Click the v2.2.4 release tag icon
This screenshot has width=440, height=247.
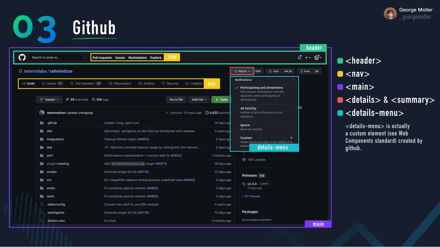pyautogui.click(x=244, y=184)
